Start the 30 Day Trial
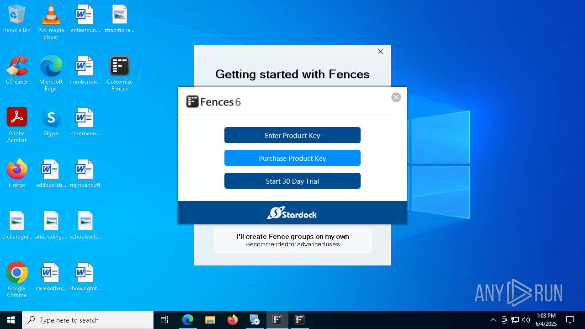Screen dimensions: 585x329 click(292, 181)
